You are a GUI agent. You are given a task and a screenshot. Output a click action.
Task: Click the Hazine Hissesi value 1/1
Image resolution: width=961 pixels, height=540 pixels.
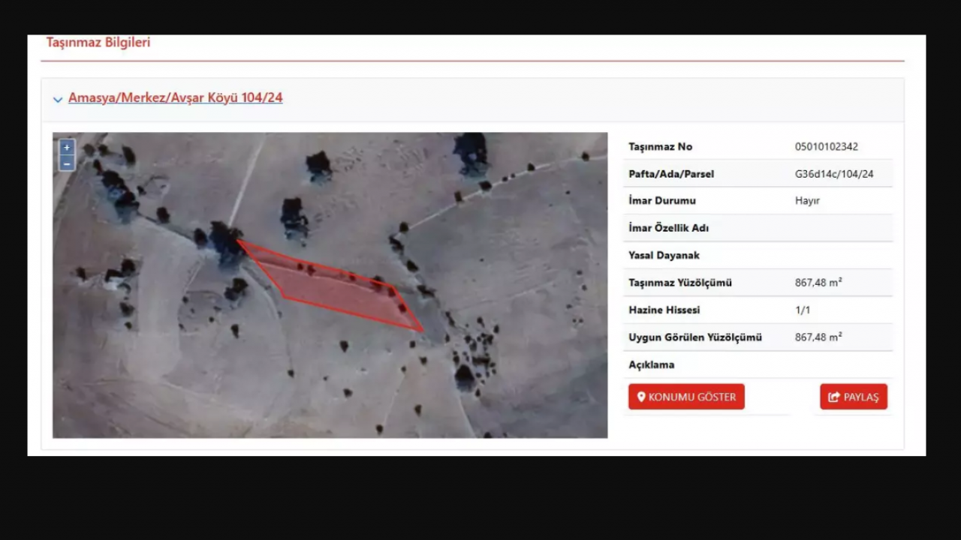(803, 310)
